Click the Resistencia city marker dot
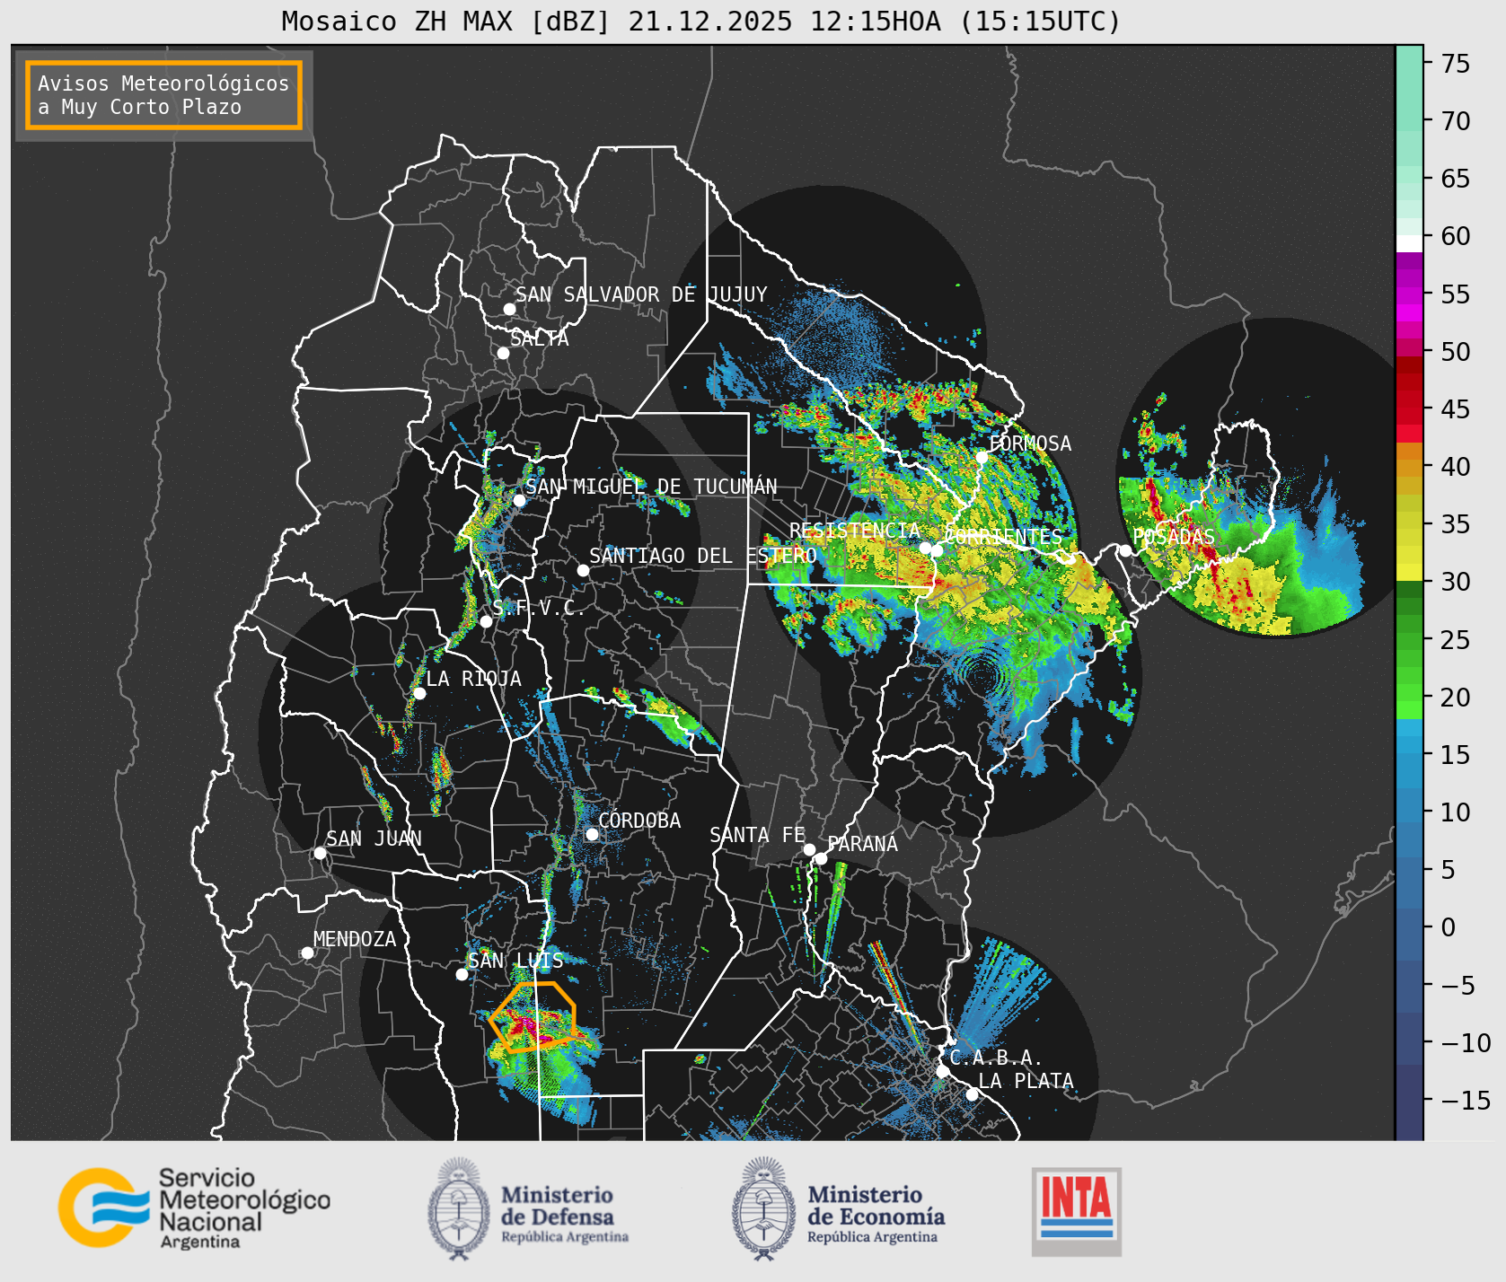Image resolution: width=1506 pixels, height=1282 pixels. click(x=925, y=548)
